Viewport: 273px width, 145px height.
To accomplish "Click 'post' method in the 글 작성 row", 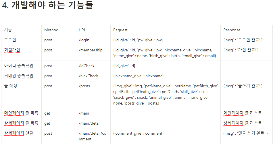I will click(48, 86).
